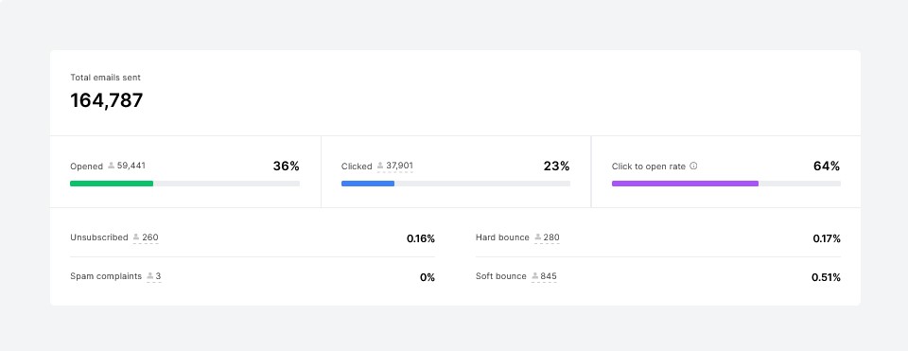
Task: Click the purple Click to open rate bar
Action: (685, 184)
